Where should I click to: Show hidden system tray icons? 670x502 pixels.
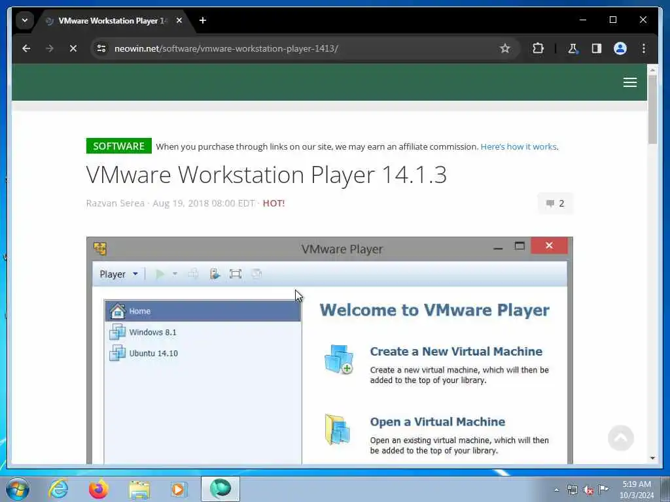(556, 490)
